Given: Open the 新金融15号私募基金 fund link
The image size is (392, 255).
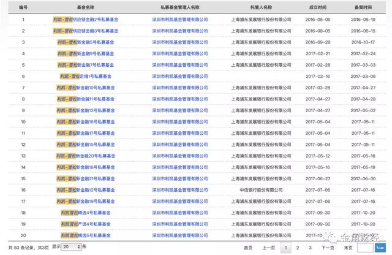Looking at the screenshot, I should tap(86, 145).
